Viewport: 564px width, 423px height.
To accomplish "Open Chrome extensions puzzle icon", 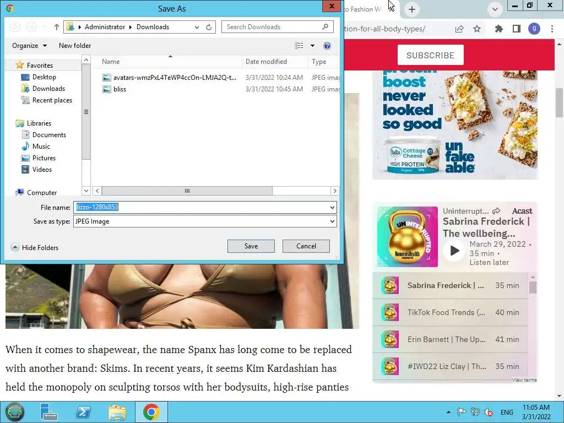I will click(x=498, y=29).
